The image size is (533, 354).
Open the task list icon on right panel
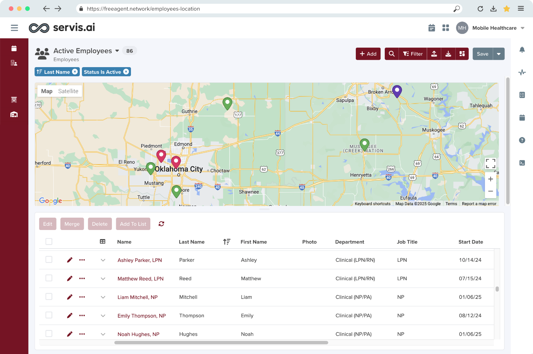[522, 95]
